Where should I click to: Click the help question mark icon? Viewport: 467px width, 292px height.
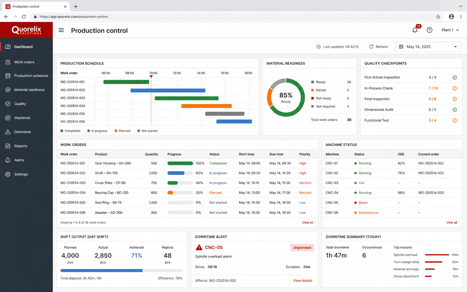coord(429,30)
